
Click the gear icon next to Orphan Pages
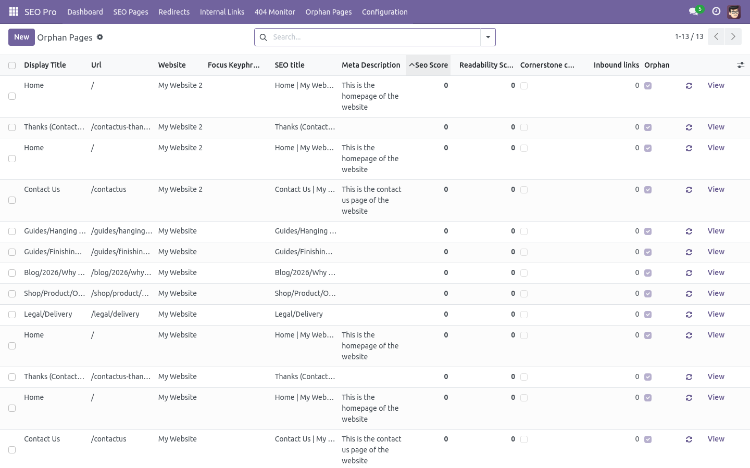[100, 37]
